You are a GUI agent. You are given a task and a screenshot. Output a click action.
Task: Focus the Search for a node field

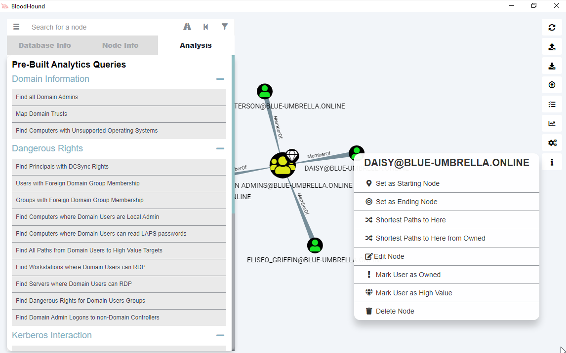[103, 27]
